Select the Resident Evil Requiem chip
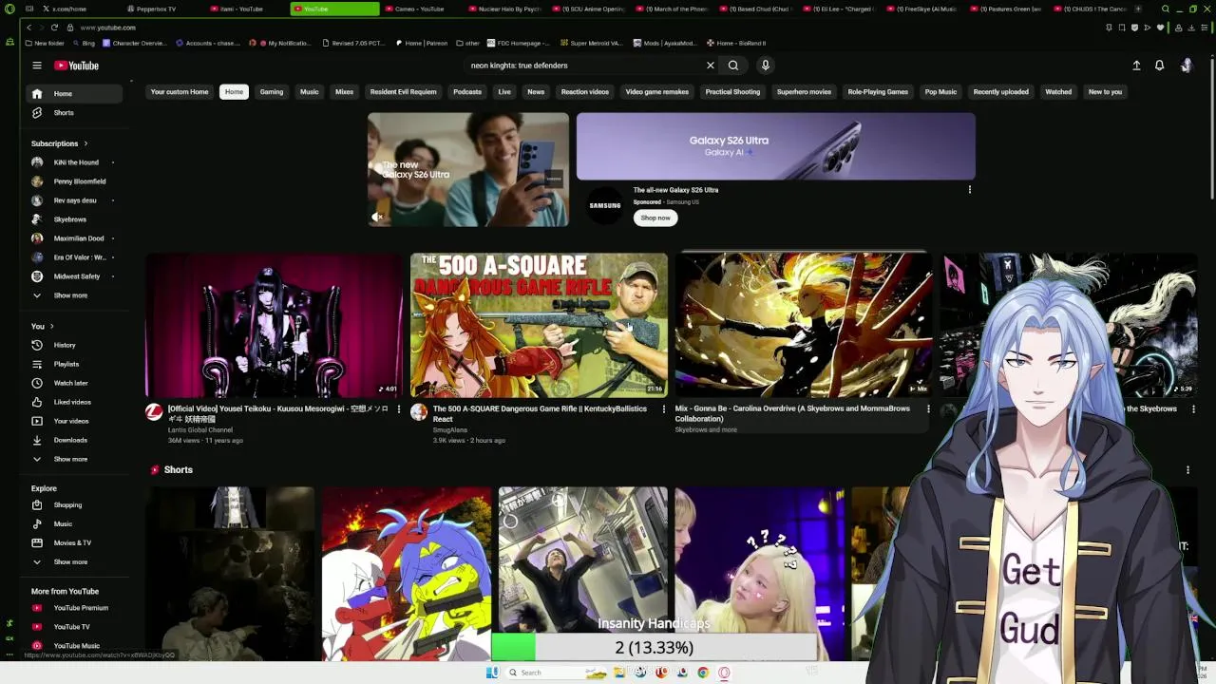The height and width of the screenshot is (684, 1216). [404, 92]
